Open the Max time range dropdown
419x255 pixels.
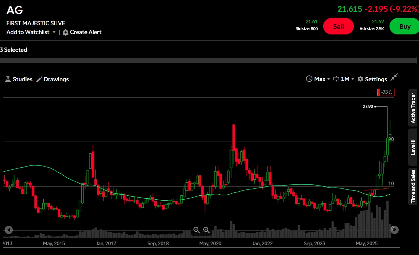click(x=322, y=79)
